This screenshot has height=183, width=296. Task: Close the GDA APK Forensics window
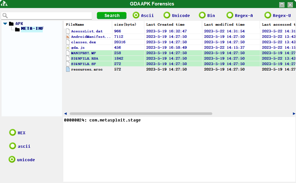point(290,5)
